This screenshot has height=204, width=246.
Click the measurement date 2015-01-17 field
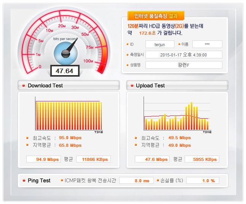(184, 55)
